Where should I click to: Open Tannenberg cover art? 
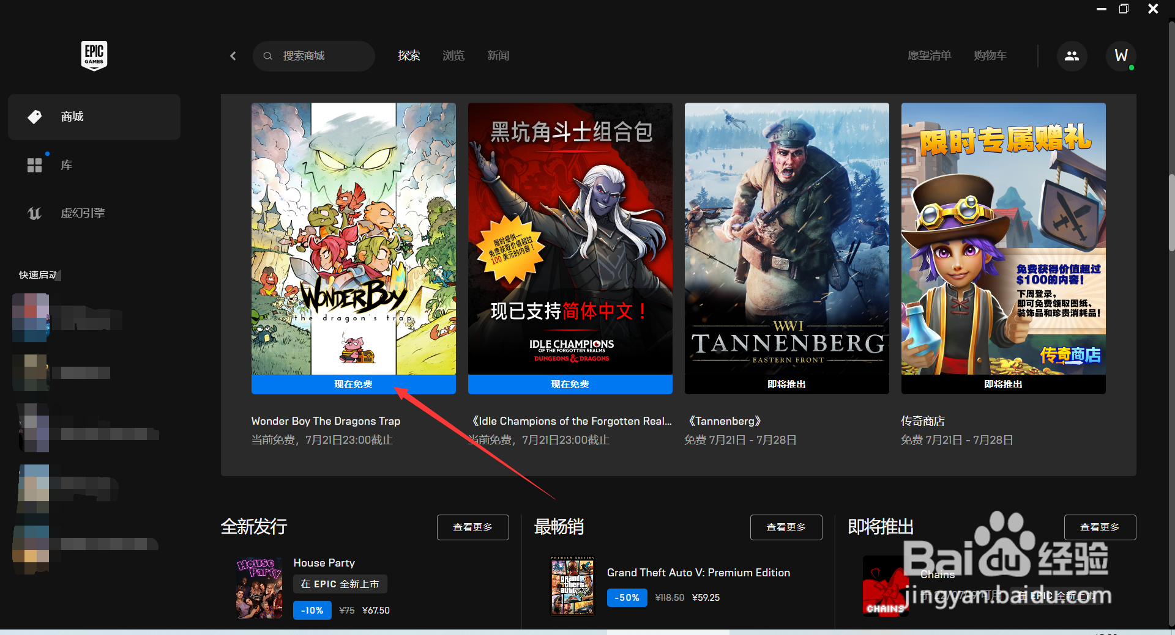787,238
